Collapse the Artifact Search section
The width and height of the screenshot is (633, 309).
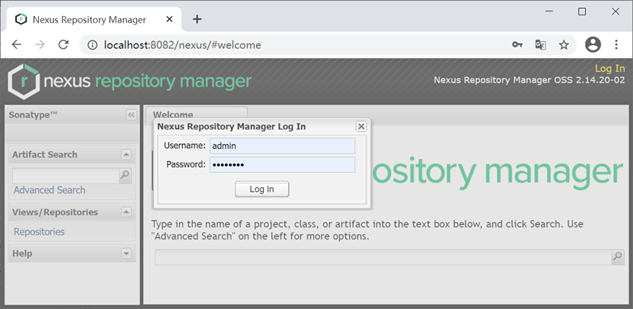click(126, 154)
